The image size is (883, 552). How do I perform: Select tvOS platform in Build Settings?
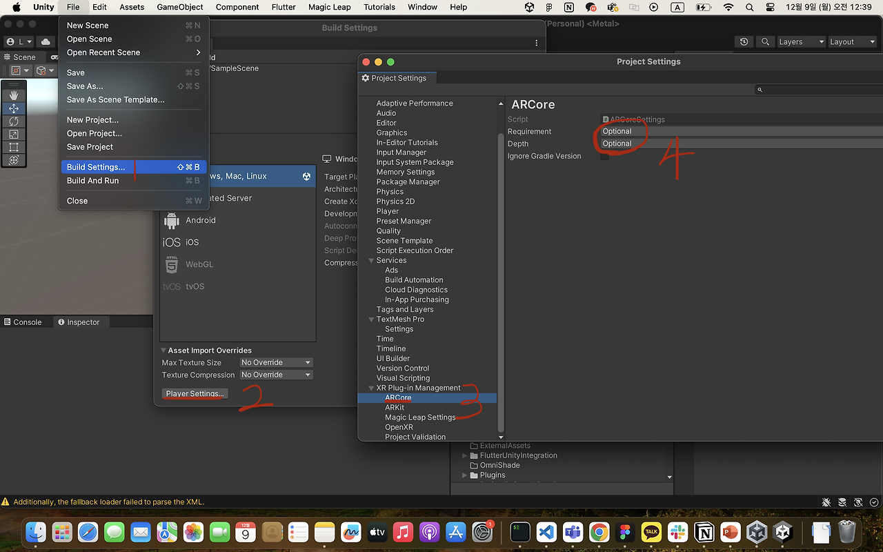tap(238, 286)
